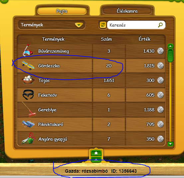The height and width of the screenshot is (178, 184).
Task: Expand panel with upper double-arrow button
Action: (96, 153)
